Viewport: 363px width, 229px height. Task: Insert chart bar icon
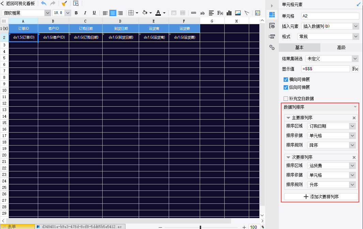tap(229, 13)
